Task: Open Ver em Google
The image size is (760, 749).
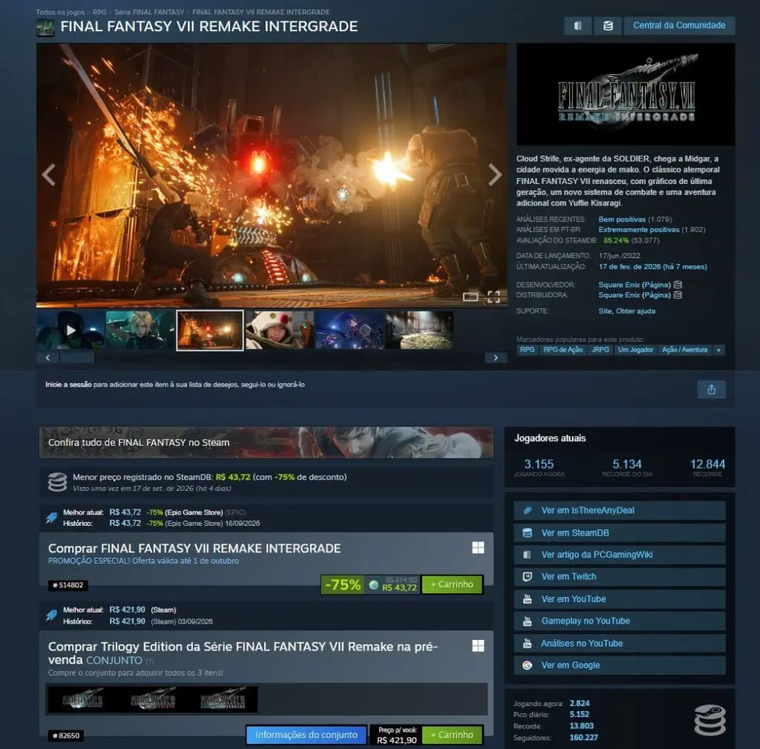Action: click(620, 665)
